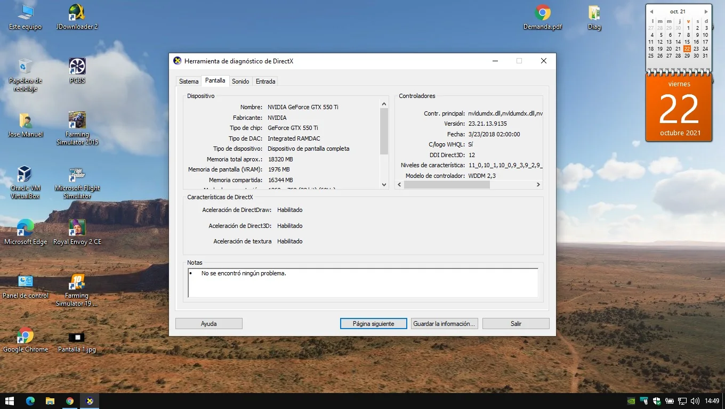725x409 pixels.
Task: Open the Windows Security shield tray icon
Action: tap(657, 401)
